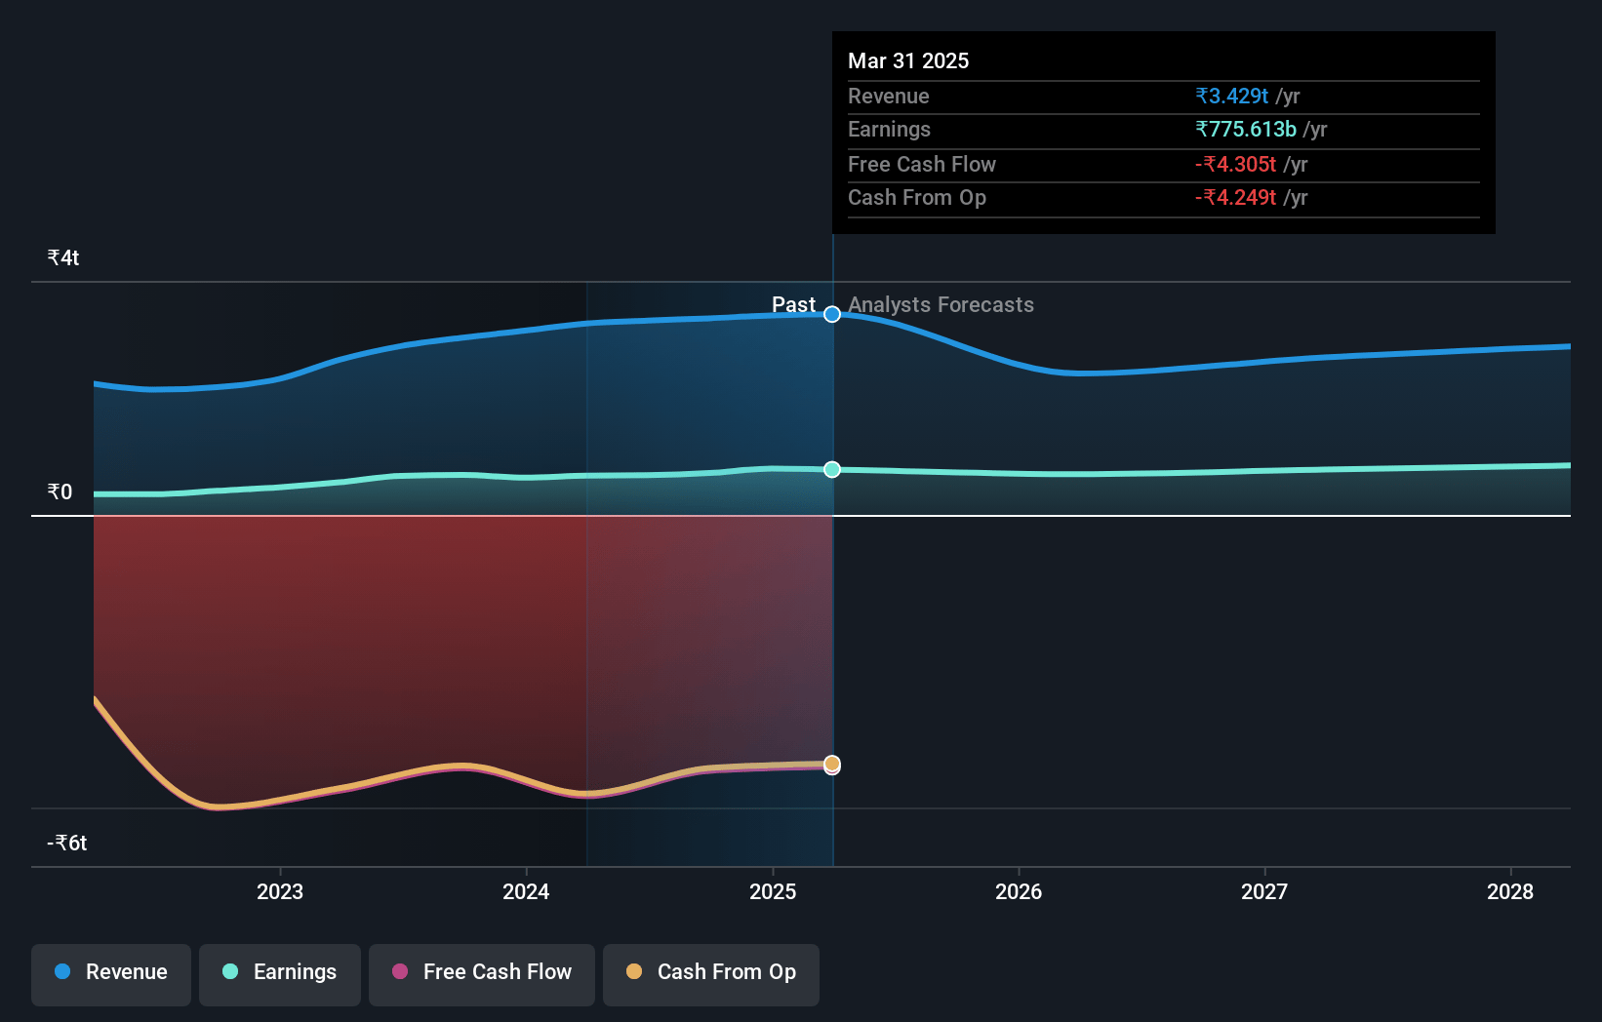Click the 'Analysts Forecasts' label
Image resolution: width=1602 pixels, height=1022 pixels.
pyautogui.click(x=941, y=304)
